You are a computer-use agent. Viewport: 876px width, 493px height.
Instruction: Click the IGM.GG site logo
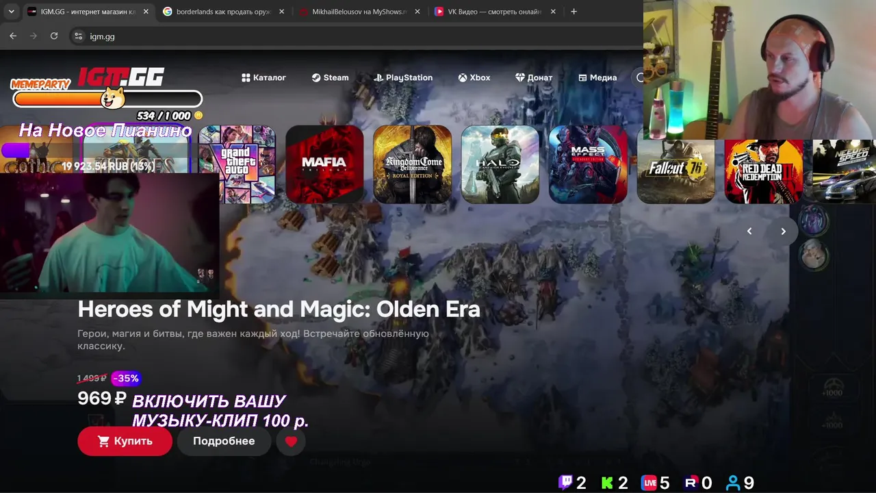pos(120,77)
